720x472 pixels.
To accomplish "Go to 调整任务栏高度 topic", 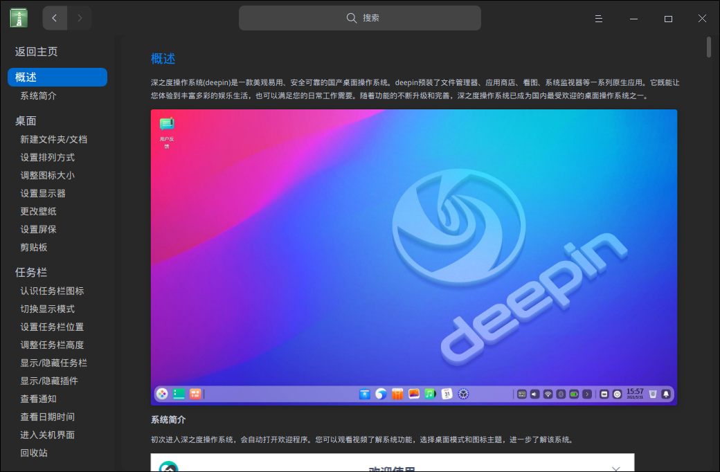I will (52, 345).
